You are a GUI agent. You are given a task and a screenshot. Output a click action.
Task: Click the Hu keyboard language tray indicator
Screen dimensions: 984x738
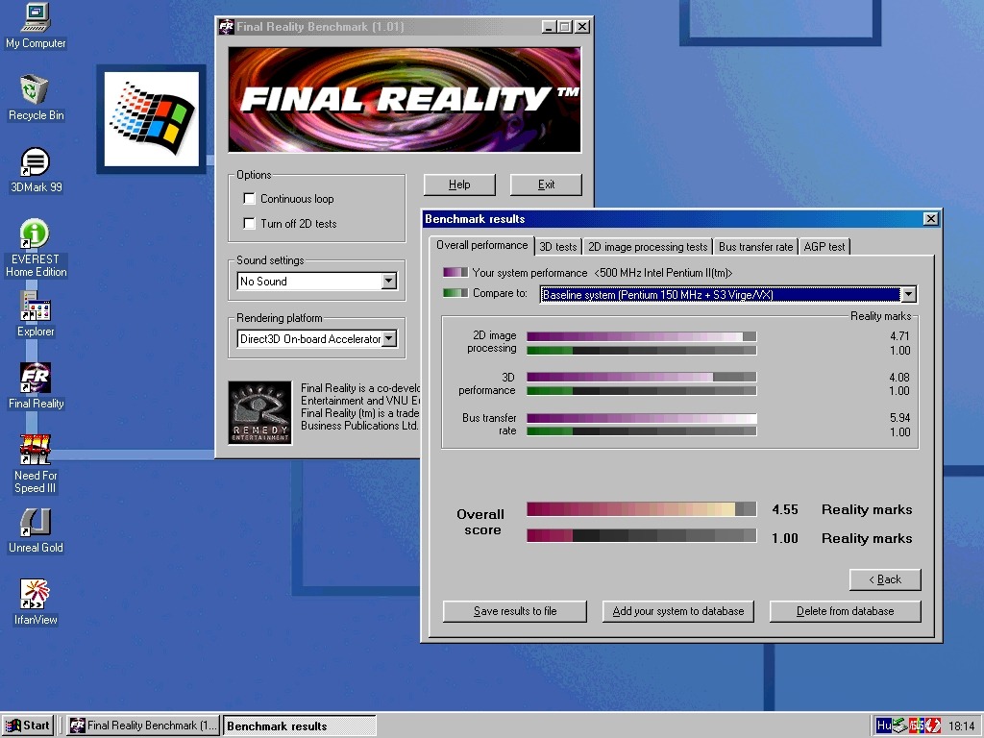[884, 726]
